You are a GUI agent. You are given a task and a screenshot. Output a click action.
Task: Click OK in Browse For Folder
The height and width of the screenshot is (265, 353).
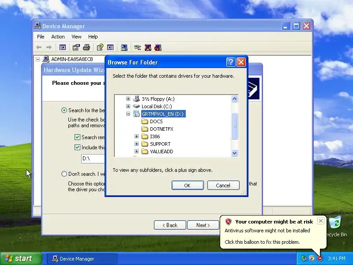[188, 185]
